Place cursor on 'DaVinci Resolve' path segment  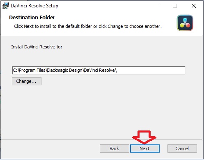[99, 70]
